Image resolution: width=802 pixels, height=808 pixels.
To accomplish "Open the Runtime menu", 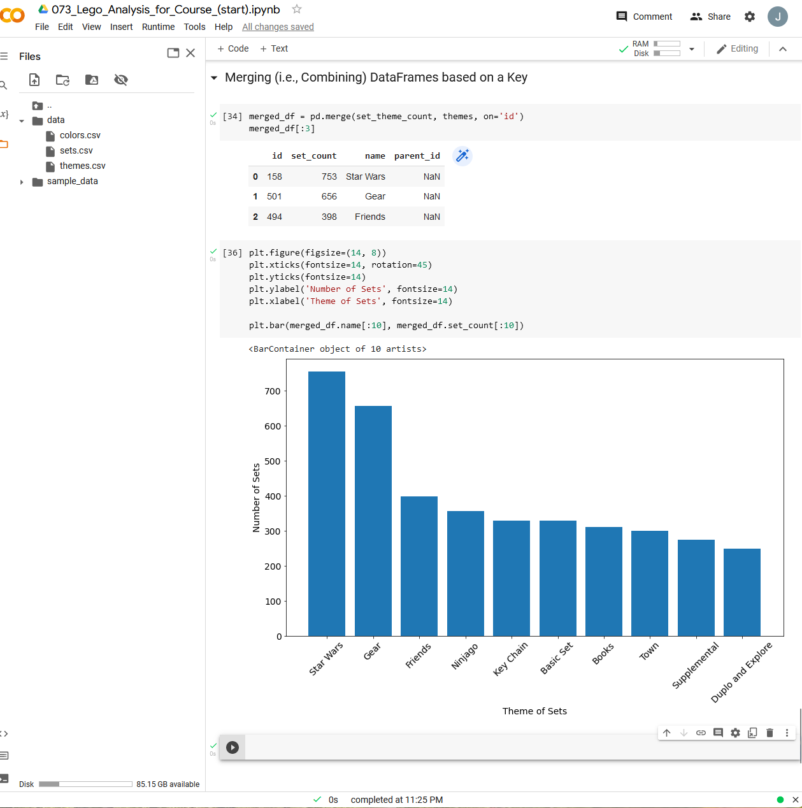I will pyautogui.click(x=158, y=27).
